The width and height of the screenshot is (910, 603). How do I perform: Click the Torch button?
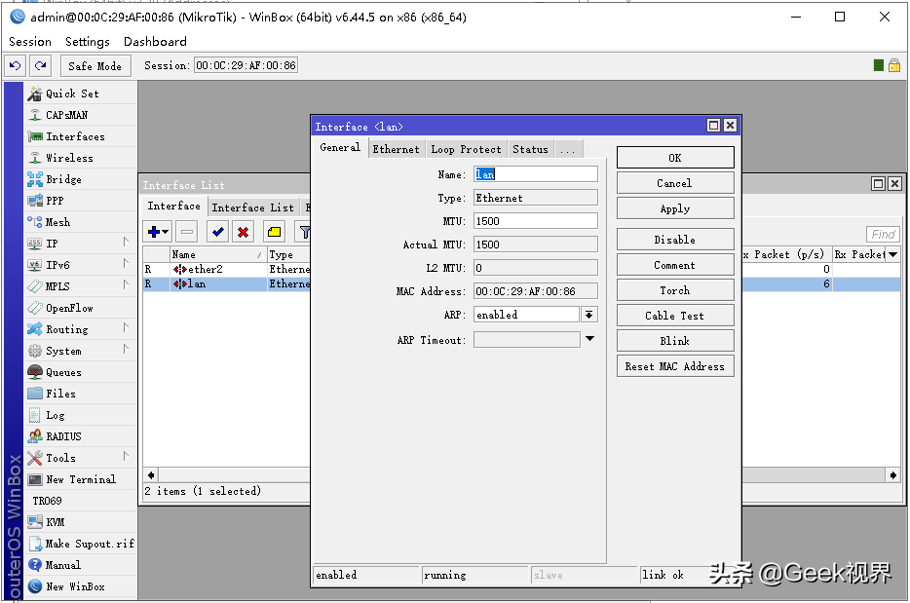[675, 290]
